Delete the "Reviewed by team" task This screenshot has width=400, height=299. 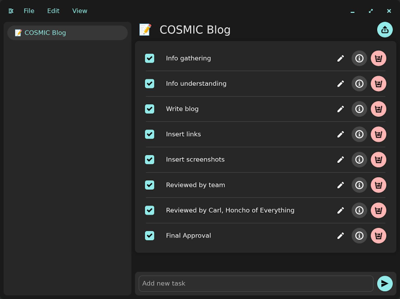(x=378, y=185)
